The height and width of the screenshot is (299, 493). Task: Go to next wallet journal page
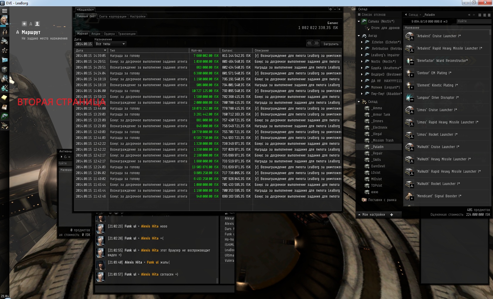(x=317, y=43)
